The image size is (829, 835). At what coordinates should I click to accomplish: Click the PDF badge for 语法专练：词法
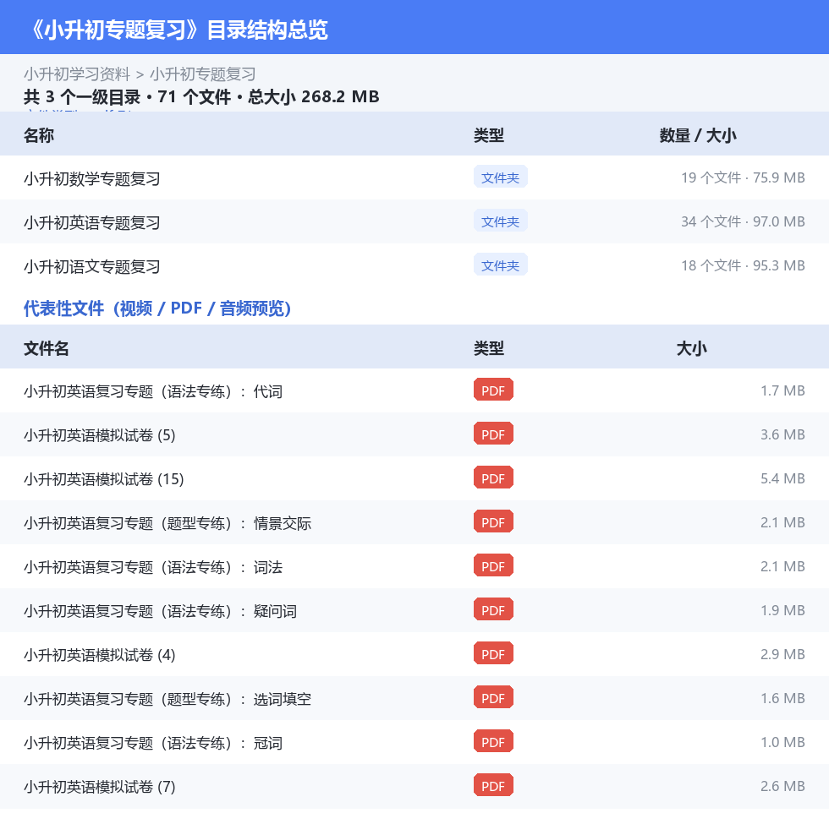[493, 565]
